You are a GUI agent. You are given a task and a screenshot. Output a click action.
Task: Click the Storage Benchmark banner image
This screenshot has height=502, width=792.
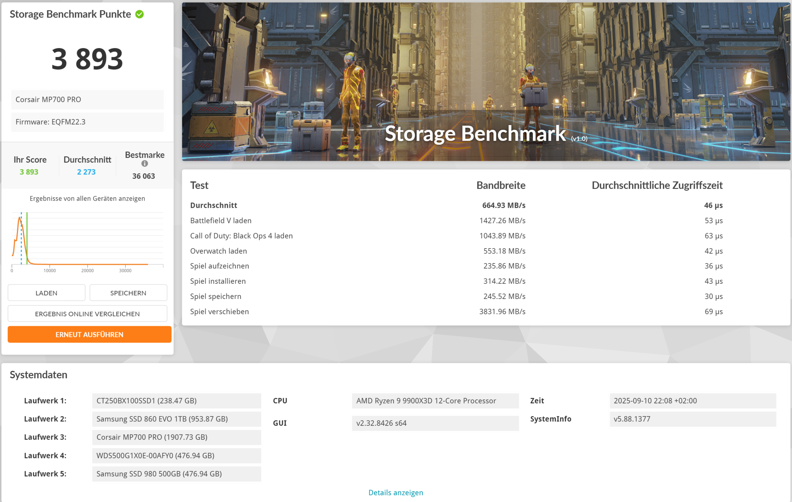click(485, 82)
